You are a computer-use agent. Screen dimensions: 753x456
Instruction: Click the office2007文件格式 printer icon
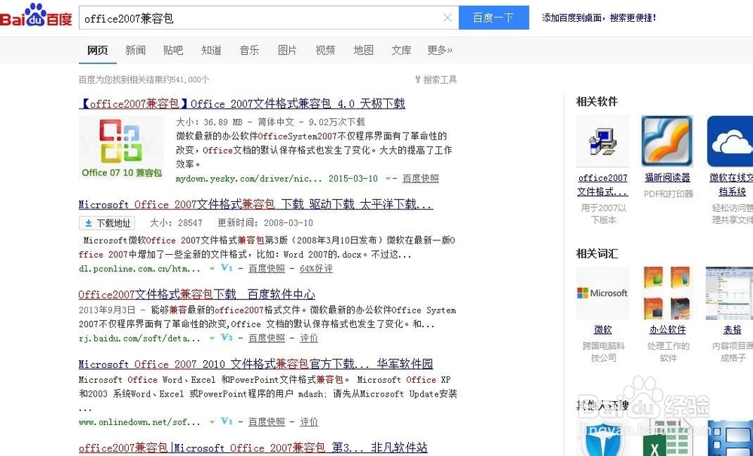coord(602,139)
